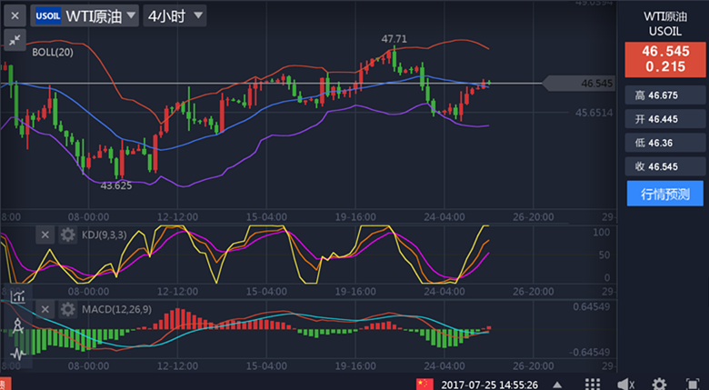Open the settings gear in bottom bar
This screenshot has width=709, height=390.
tap(659, 385)
